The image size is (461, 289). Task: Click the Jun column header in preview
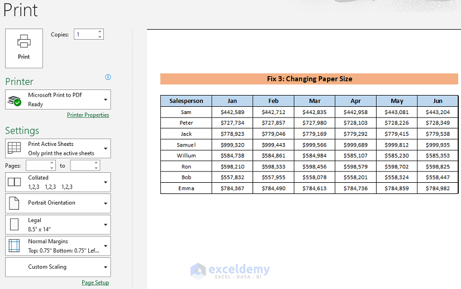coord(438,101)
